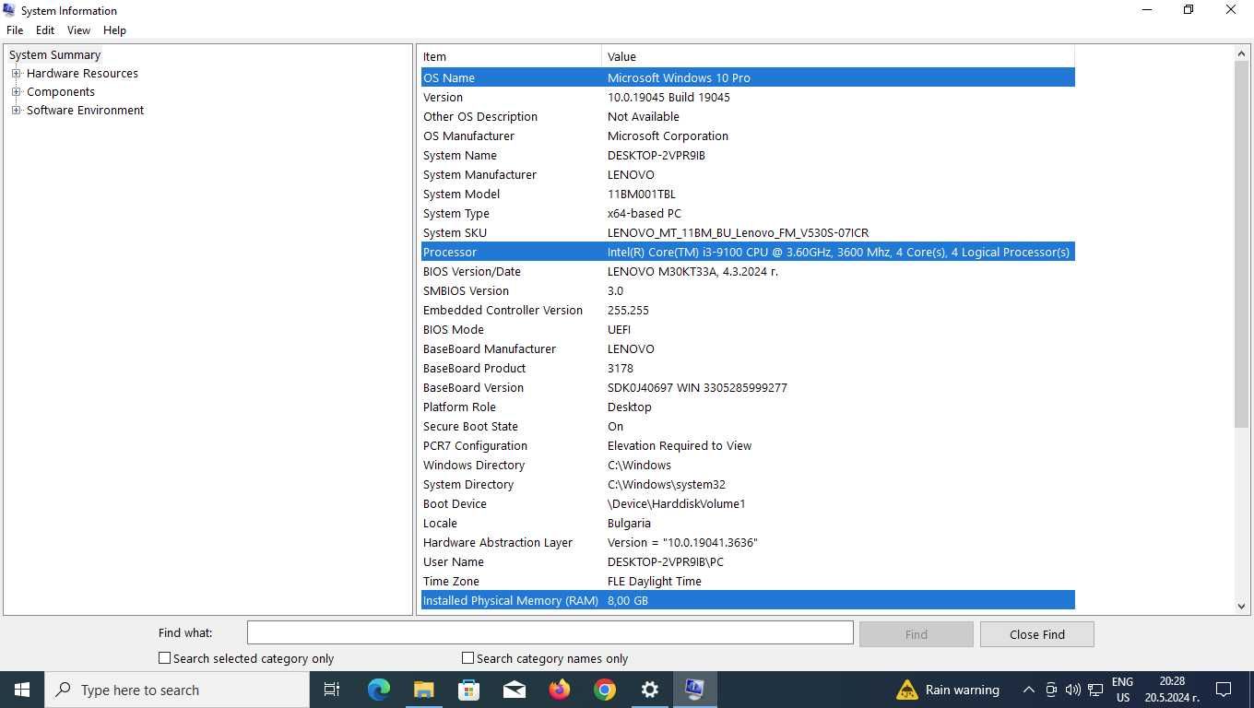Select the System Name row
The height and width of the screenshot is (708, 1254).
coord(748,155)
